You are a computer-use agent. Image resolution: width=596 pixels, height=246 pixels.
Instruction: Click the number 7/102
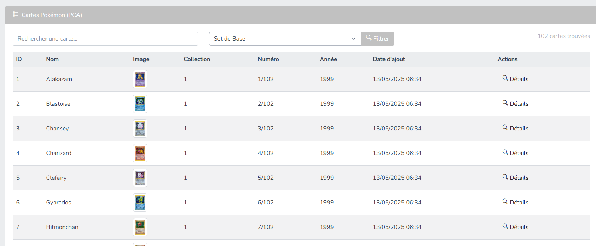[266, 227]
